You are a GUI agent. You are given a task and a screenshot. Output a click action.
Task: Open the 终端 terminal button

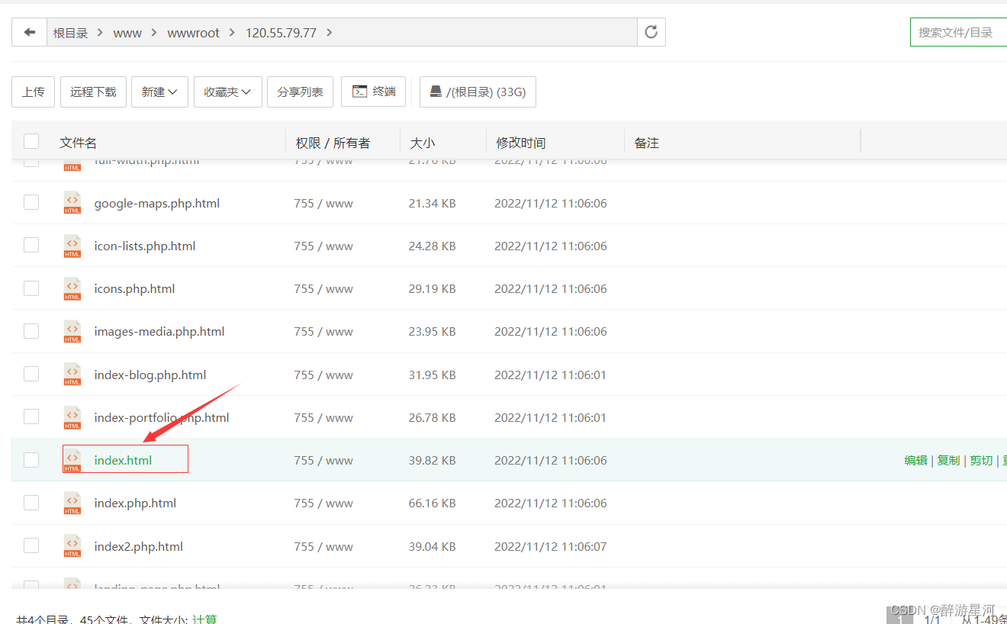[x=375, y=92]
